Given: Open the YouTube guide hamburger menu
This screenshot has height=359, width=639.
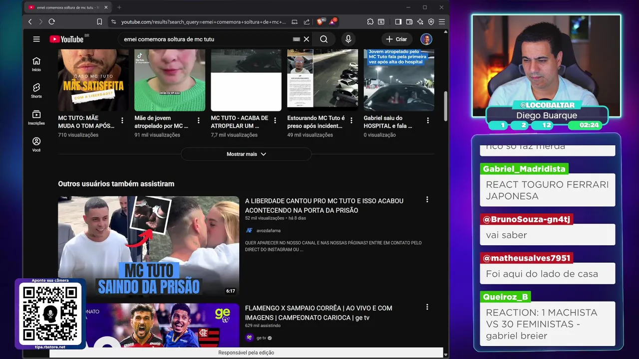Looking at the screenshot, I should [36, 39].
